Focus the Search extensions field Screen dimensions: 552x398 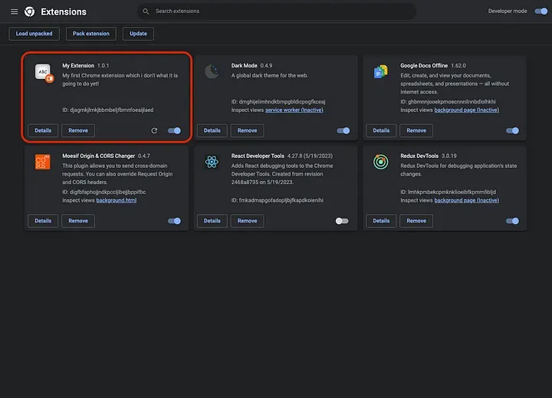click(276, 12)
